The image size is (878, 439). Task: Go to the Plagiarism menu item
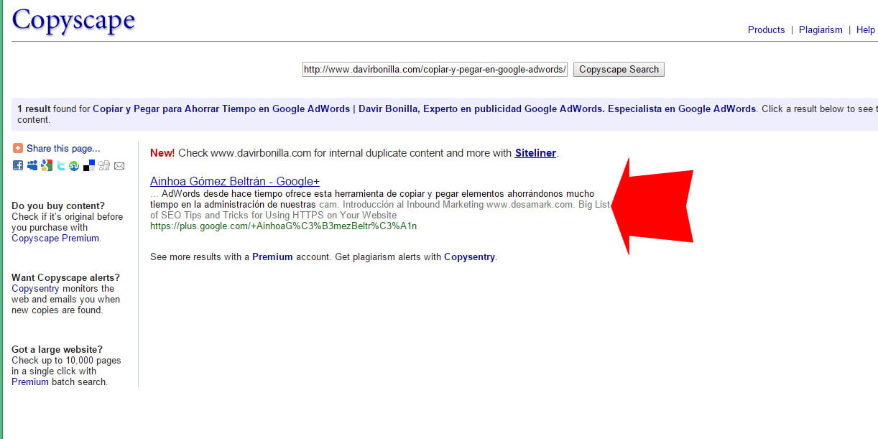[x=821, y=29]
